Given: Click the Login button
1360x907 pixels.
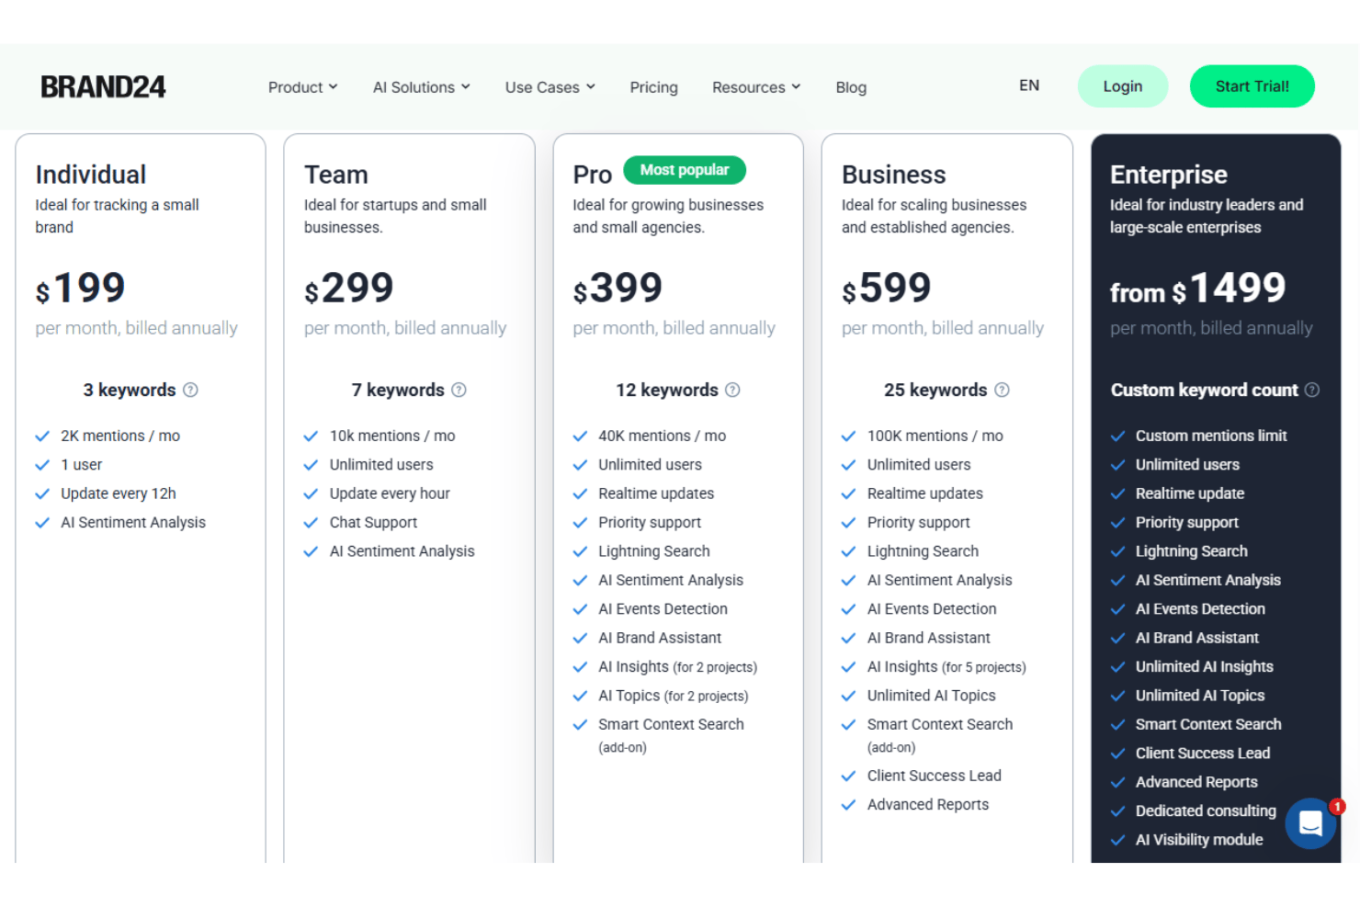Looking at the screenshot, I should pos(1123,86).
